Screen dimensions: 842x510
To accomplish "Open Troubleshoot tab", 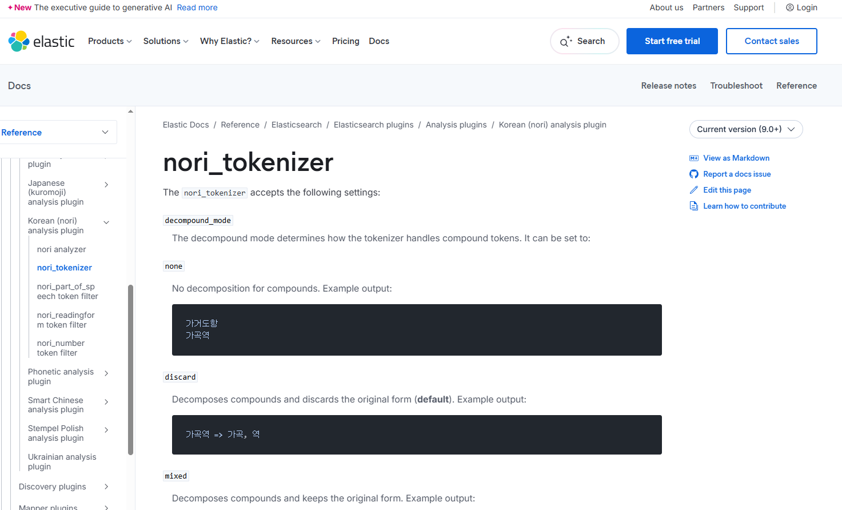I will pyautogui.click(x=736, y=86).
